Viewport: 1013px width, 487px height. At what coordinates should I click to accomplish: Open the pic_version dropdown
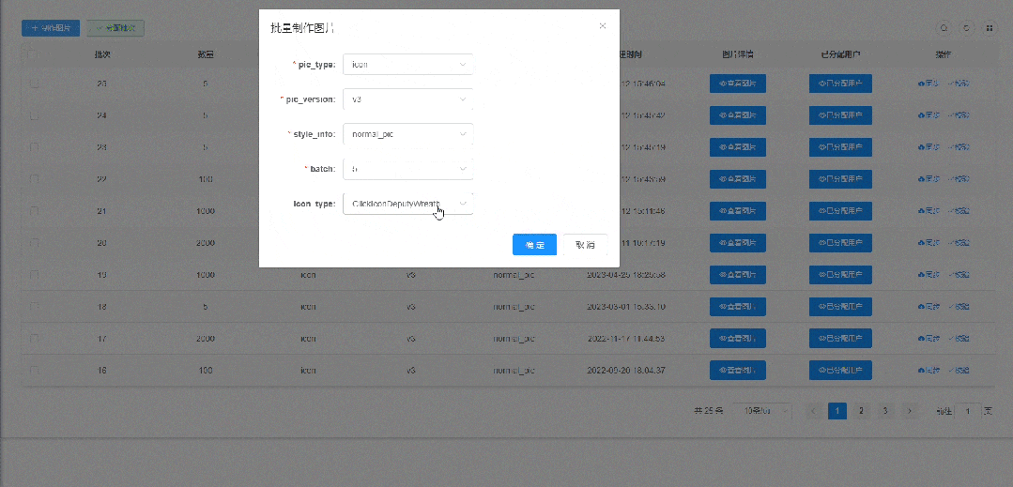[x=408, y=99]
